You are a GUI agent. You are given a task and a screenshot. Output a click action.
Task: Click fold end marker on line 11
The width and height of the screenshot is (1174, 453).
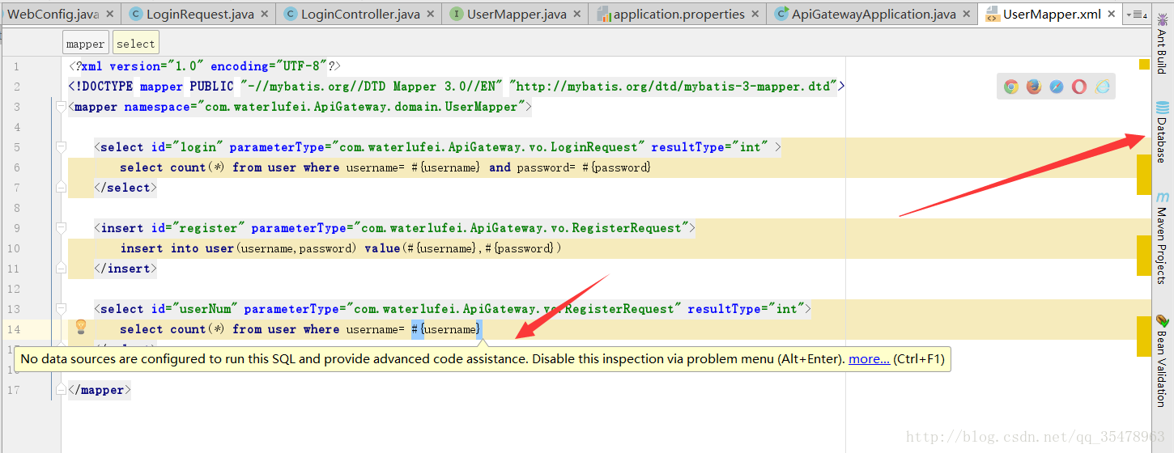[61, 269]
